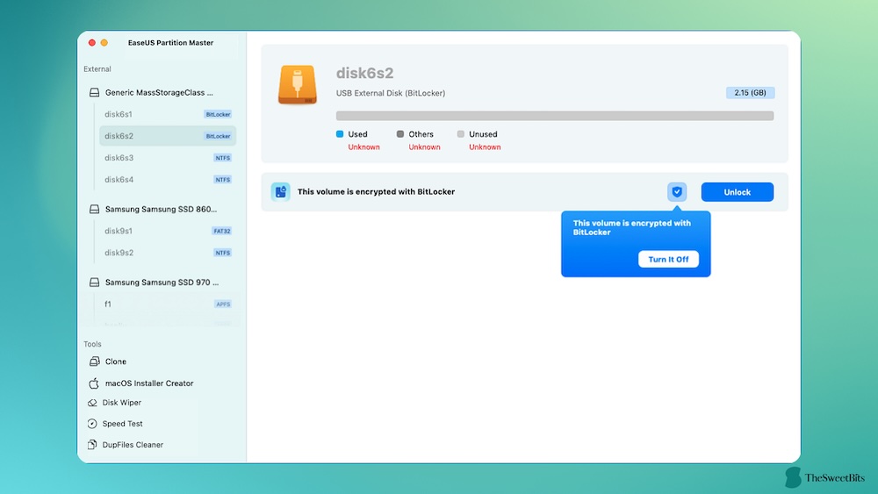Click Unknown value under Unused
878x494 pixels.
pos(485,147)
